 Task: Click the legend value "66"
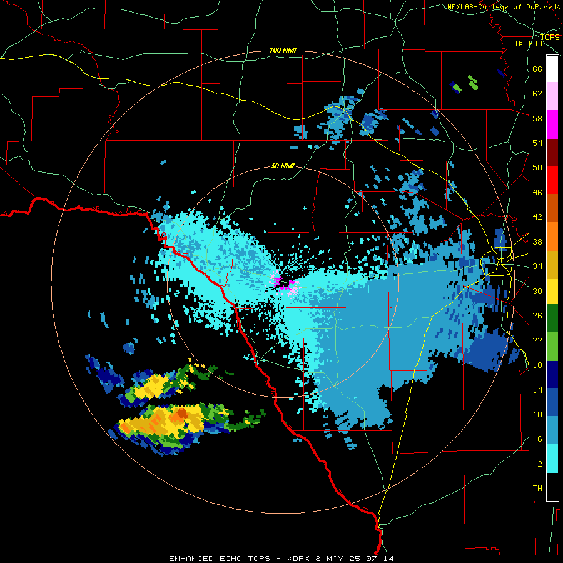click(x=537, y=69)
